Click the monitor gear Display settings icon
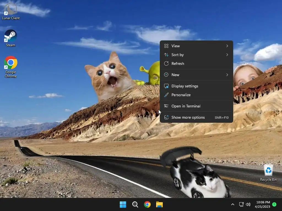Screen dimensions: 282x211 click(x=166, y=86)
